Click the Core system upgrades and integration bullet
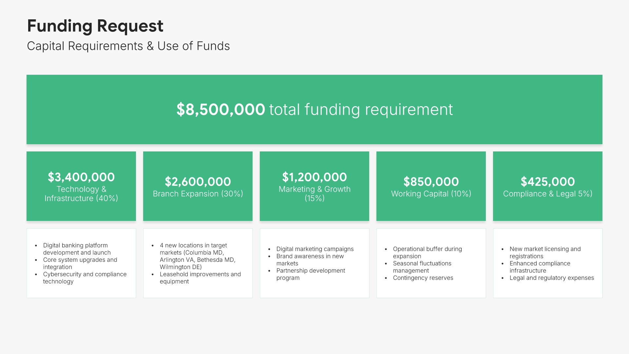 pos(80,264)
